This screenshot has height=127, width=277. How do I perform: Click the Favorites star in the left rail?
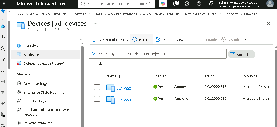pyautogui.click(x=3, y=12)
